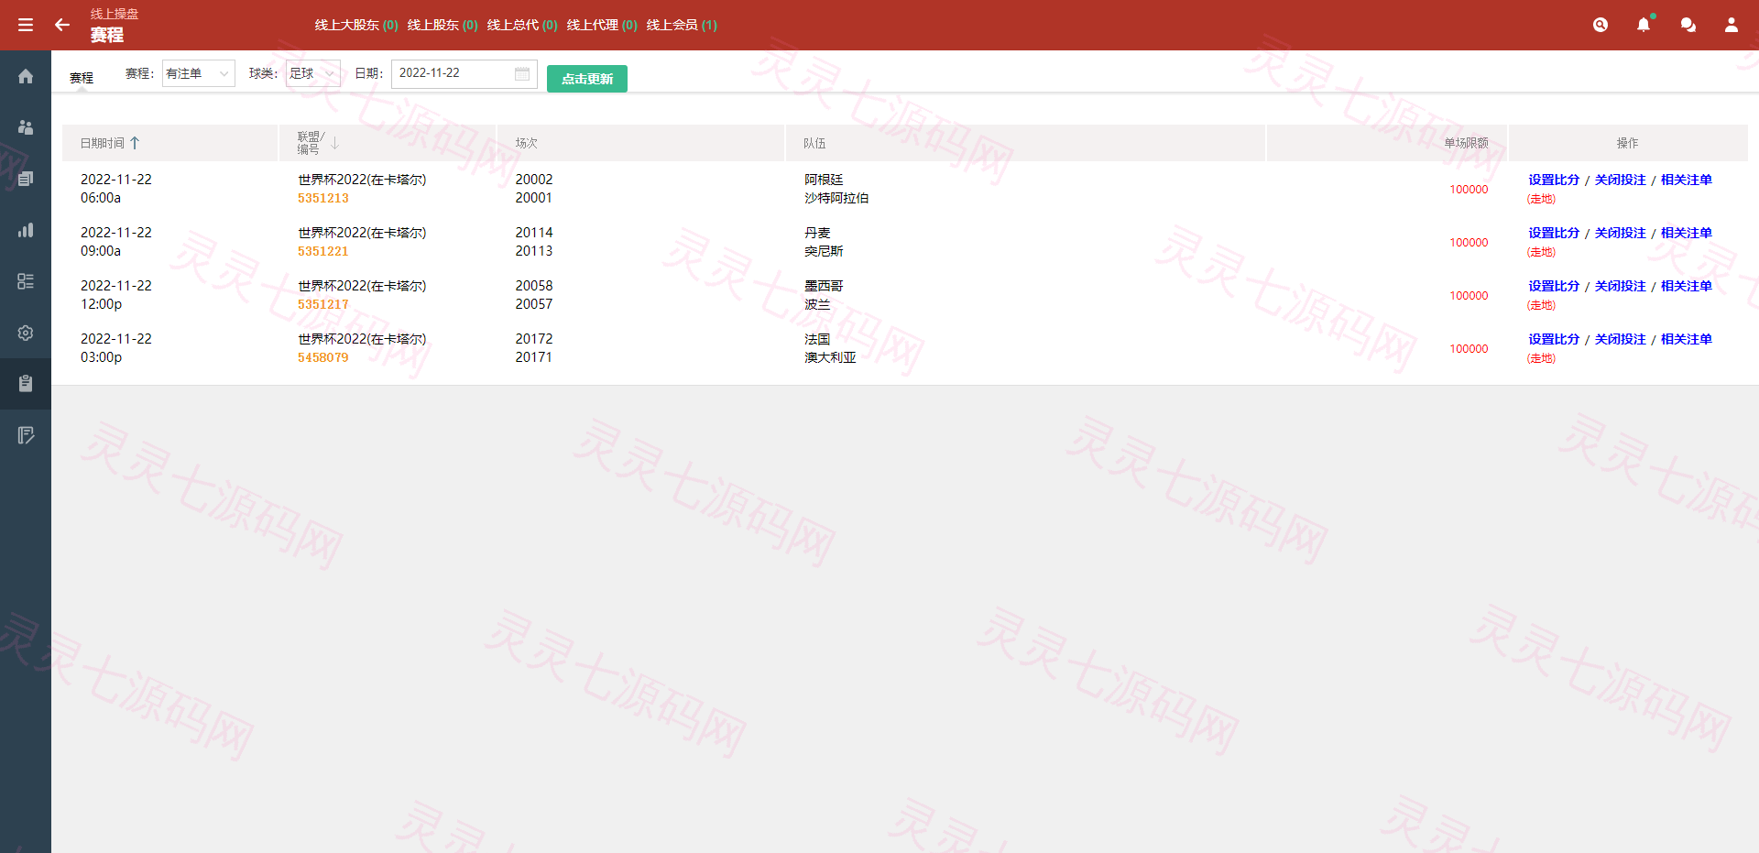Screen dimensions: 1759x853
Task: Toggle the hamburger menu icon
Action: [26, 25]
